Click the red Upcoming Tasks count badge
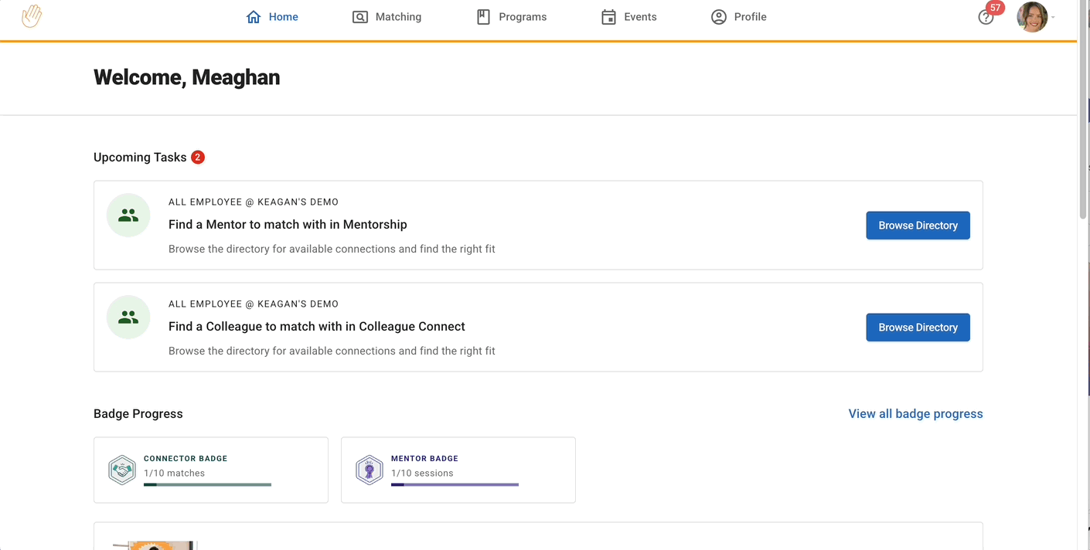The image size is (1090, 550). [198, 157]
